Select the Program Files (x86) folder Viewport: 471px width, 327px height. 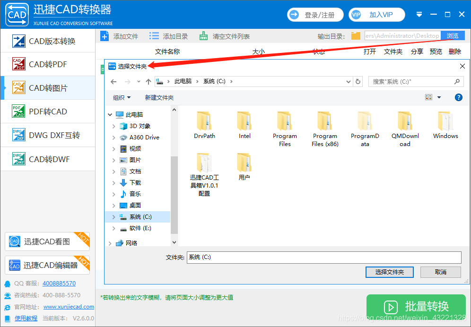[x=325, y=129]
